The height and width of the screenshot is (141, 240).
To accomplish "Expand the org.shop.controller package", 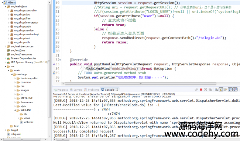I will (x=9, y=11).
